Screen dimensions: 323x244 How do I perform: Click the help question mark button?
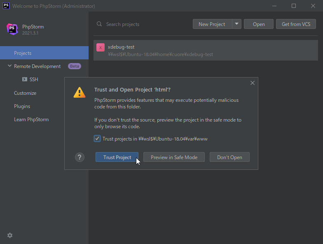tap(80, 157)
